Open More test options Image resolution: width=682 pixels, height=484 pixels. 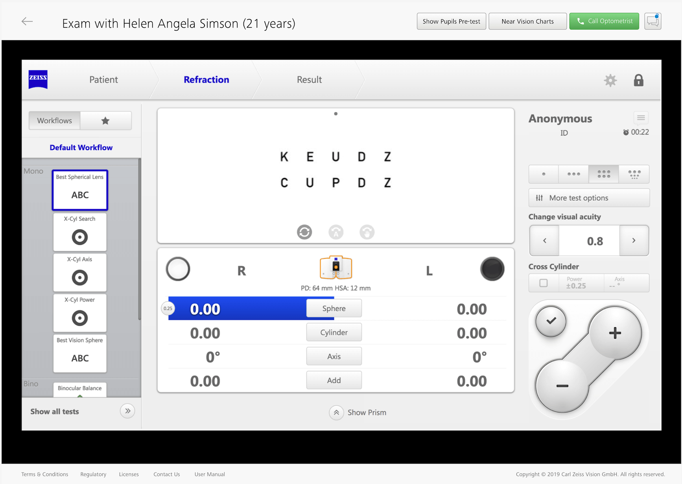589,198
